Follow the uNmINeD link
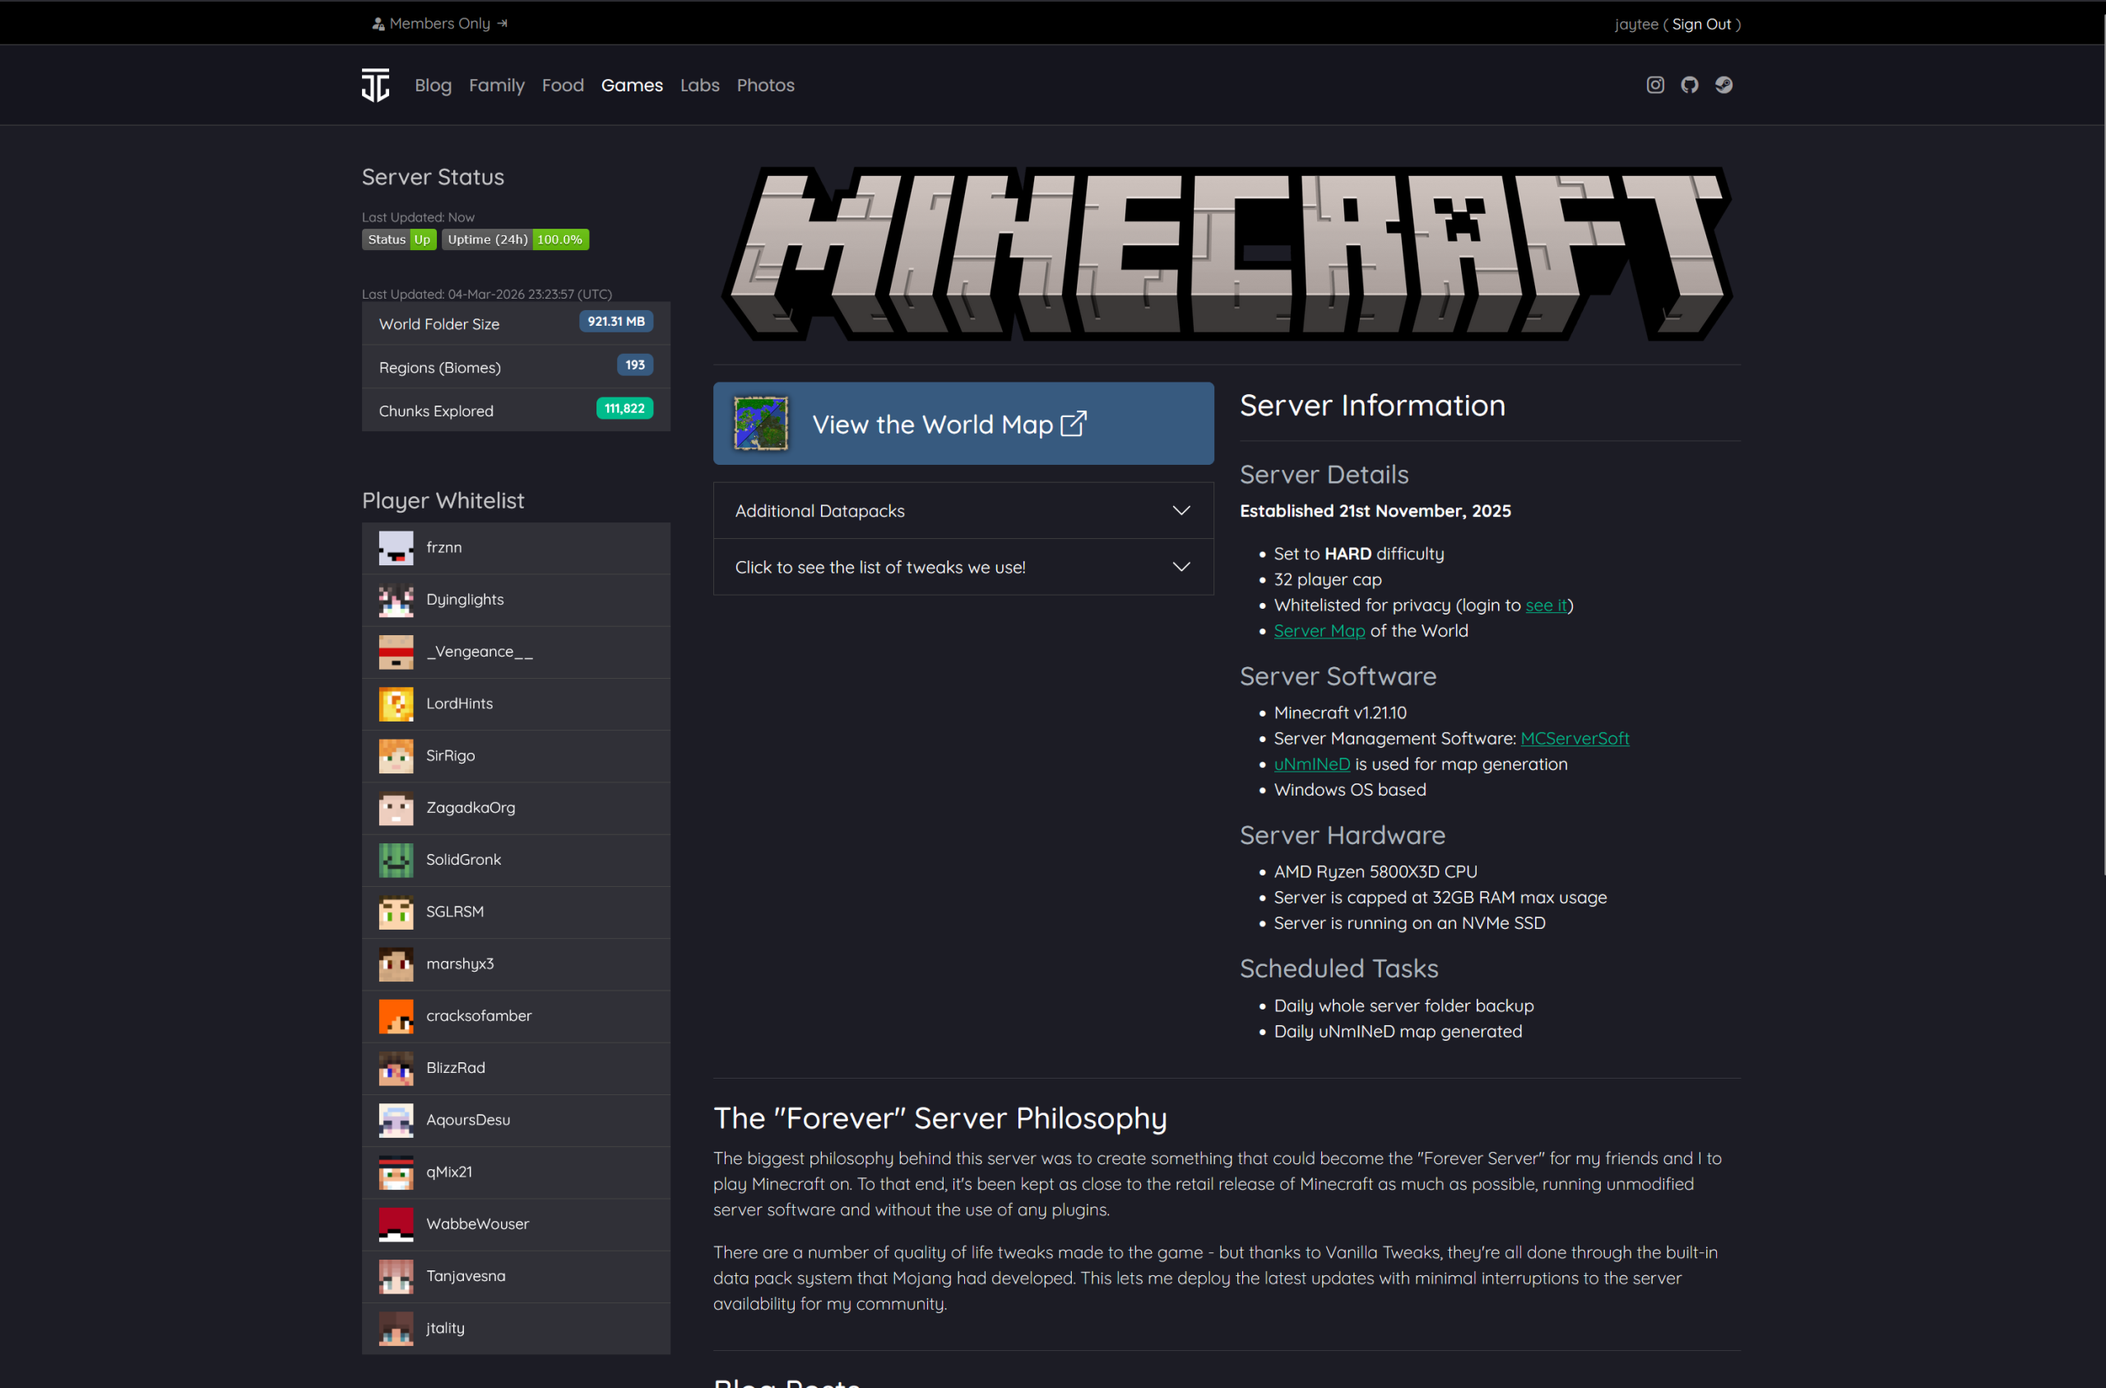 coord(1311,764)
